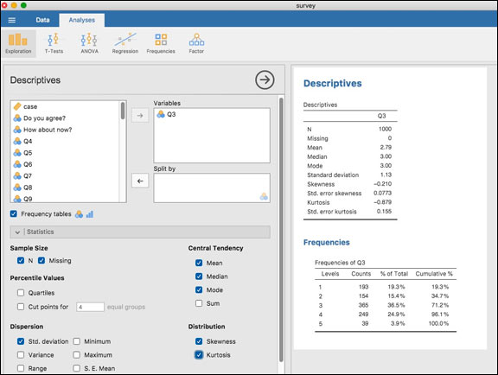The height and width of the screenshot is (375, 498).
Task: Click the arrow button beside Split by
Action: pos(140,181)
